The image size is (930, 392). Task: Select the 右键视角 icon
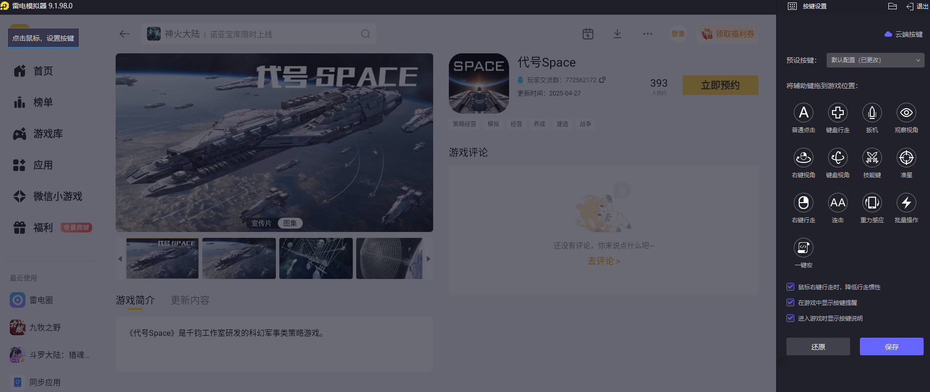[803, 158]
